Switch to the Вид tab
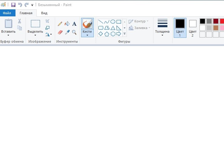Viewport: 224px width, 147px height. (44, 13)
